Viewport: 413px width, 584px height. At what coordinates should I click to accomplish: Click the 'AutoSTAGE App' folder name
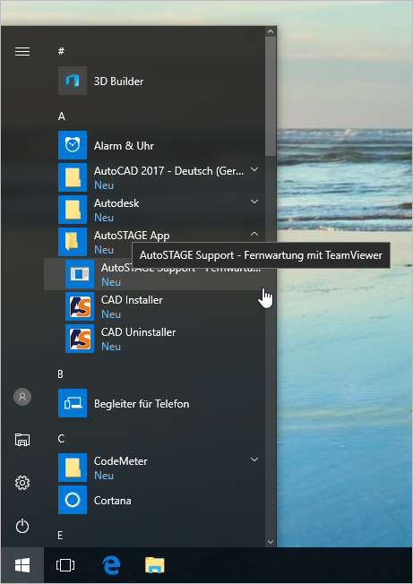(x=132, y=236)
